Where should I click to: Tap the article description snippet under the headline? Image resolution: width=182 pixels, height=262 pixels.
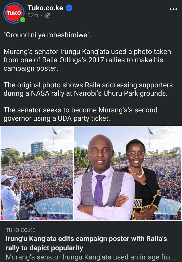(x=90, y=257)
